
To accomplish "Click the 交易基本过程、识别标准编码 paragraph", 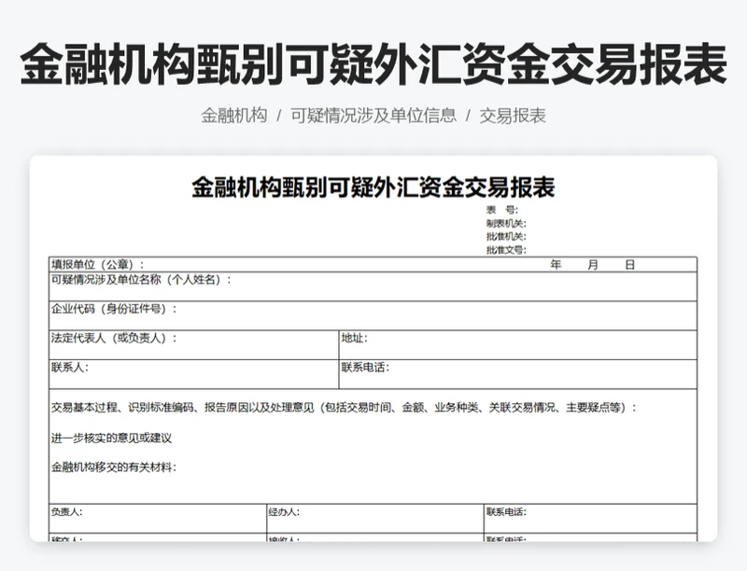I will click(x=344, y=408).
